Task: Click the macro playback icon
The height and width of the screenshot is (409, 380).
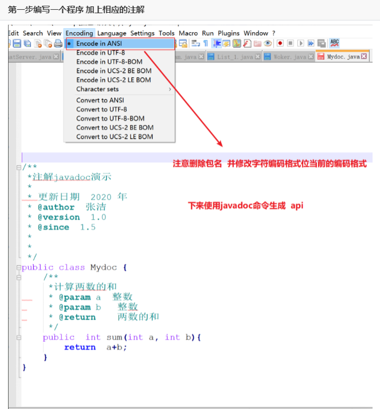Action: [300, 44]
